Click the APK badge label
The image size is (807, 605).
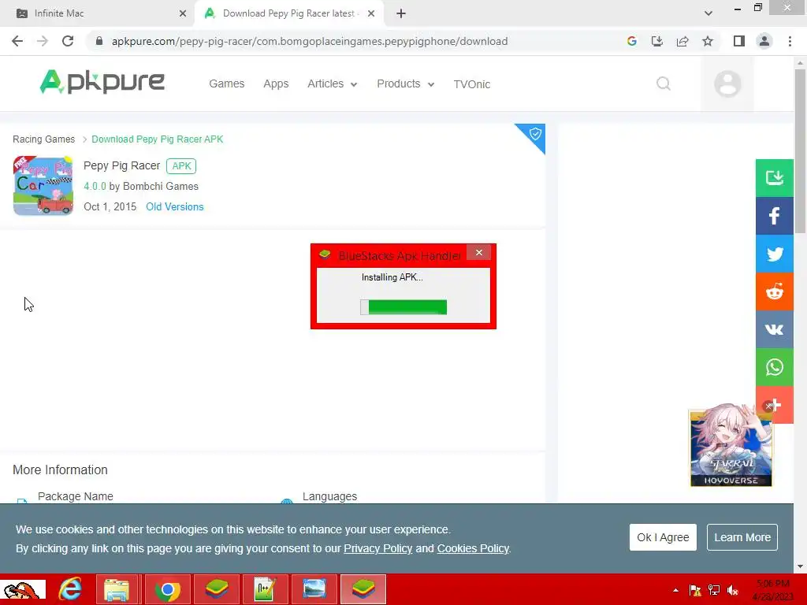(x=181, y=166)
